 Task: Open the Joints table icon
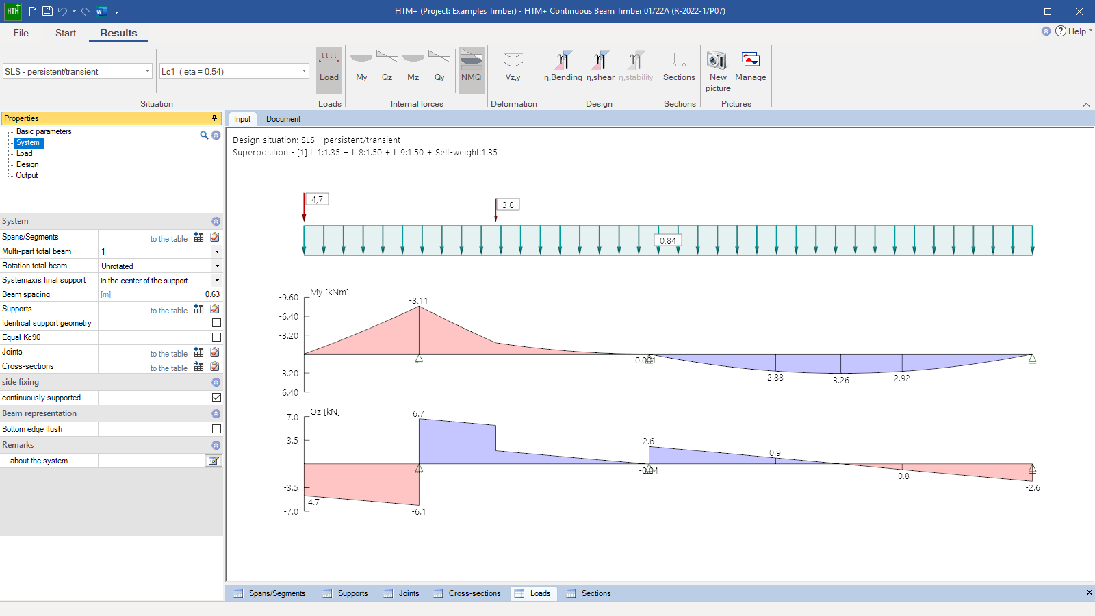pyautogui.click(x=198, y=352)
